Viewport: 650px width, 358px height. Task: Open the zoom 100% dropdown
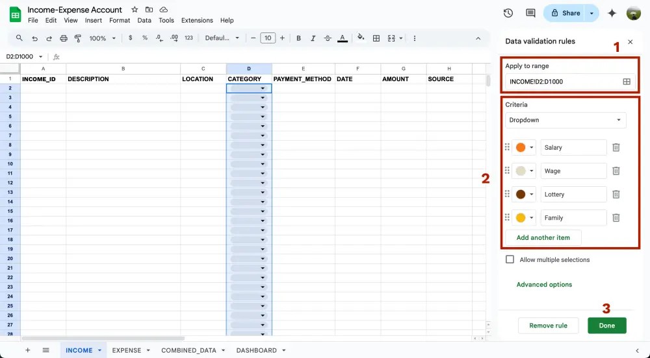[x=101, y=38]
